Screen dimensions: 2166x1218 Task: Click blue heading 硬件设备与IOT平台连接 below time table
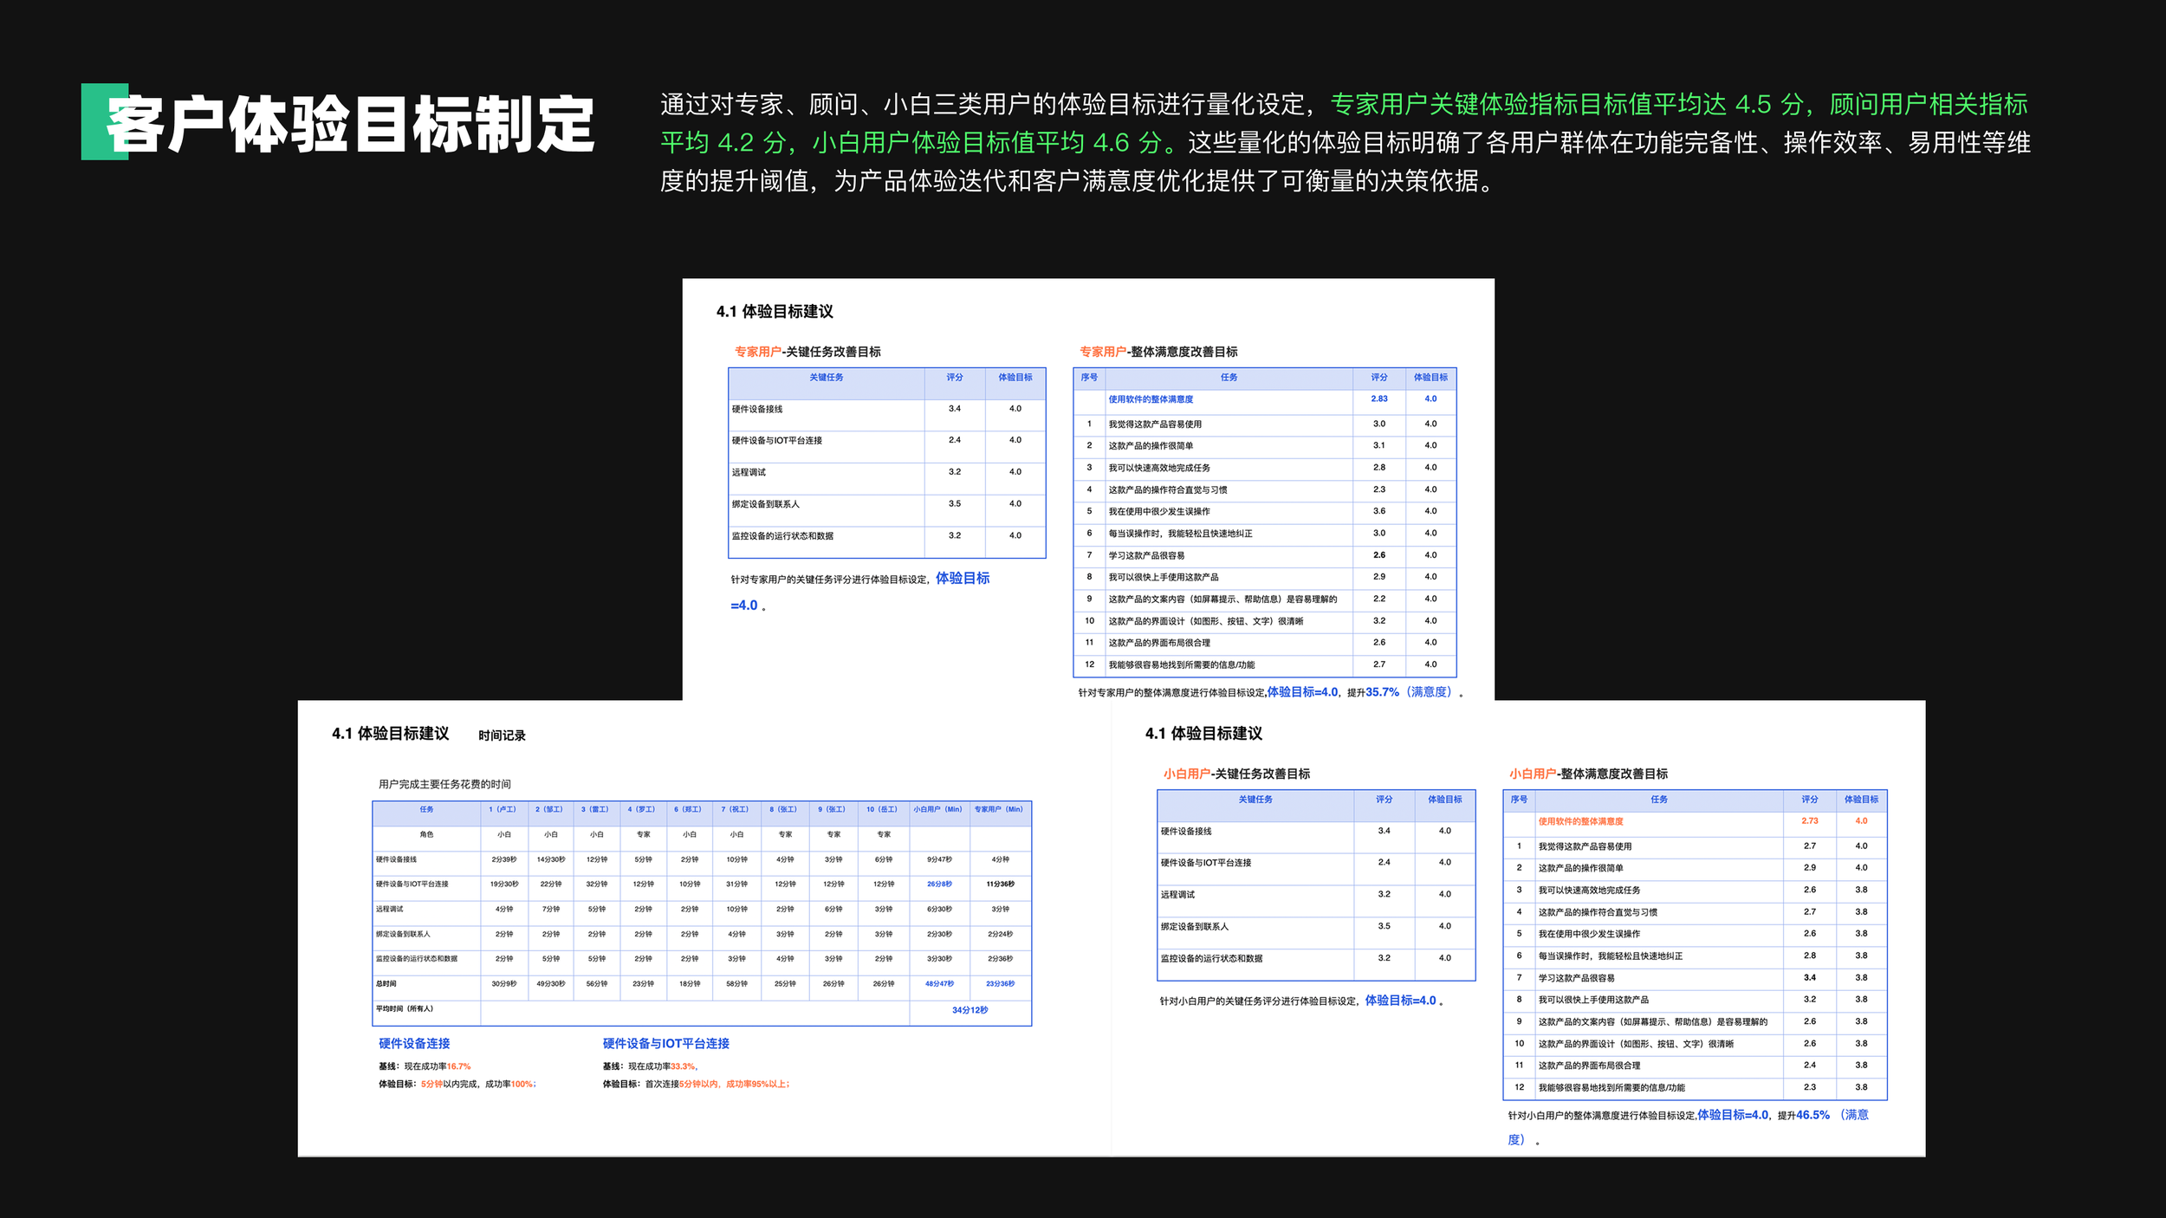point(665,1044)
